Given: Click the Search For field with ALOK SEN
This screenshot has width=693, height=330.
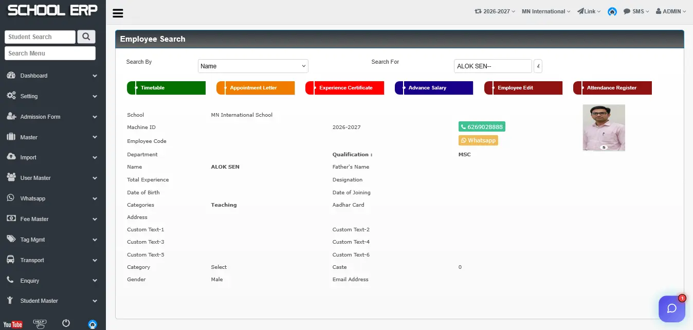Looking at the screenshot, I should (493, 66).
